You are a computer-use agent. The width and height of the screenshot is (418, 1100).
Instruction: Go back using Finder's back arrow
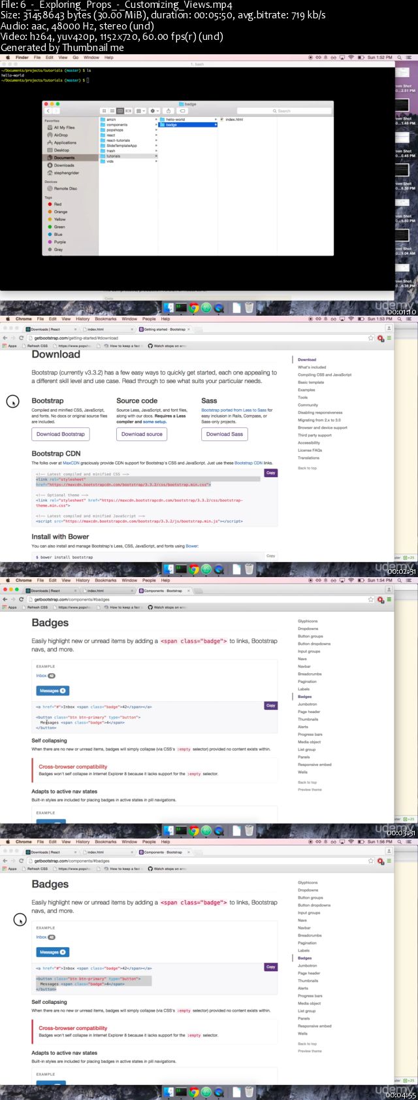47,110
